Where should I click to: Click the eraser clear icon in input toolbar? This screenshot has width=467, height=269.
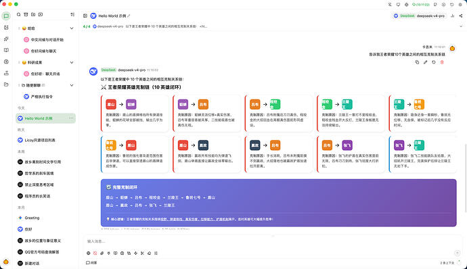point(149,253)
